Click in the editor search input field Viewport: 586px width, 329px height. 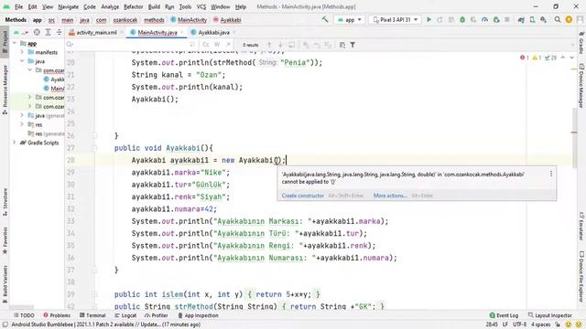pos(131,45)
